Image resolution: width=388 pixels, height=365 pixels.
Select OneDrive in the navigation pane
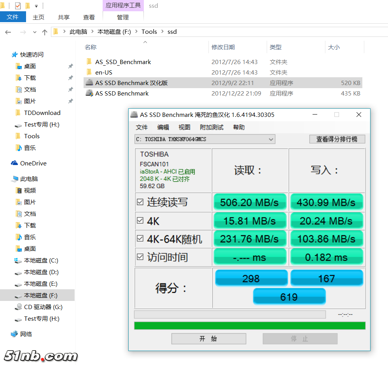coord(33,163)
